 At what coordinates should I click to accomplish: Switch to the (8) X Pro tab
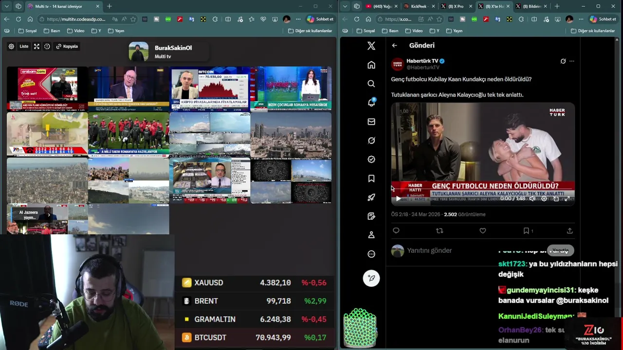point(457,6)
